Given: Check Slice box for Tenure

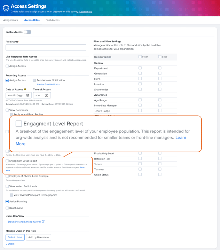Looking at the screenshot, I should [x=160, y=164].
